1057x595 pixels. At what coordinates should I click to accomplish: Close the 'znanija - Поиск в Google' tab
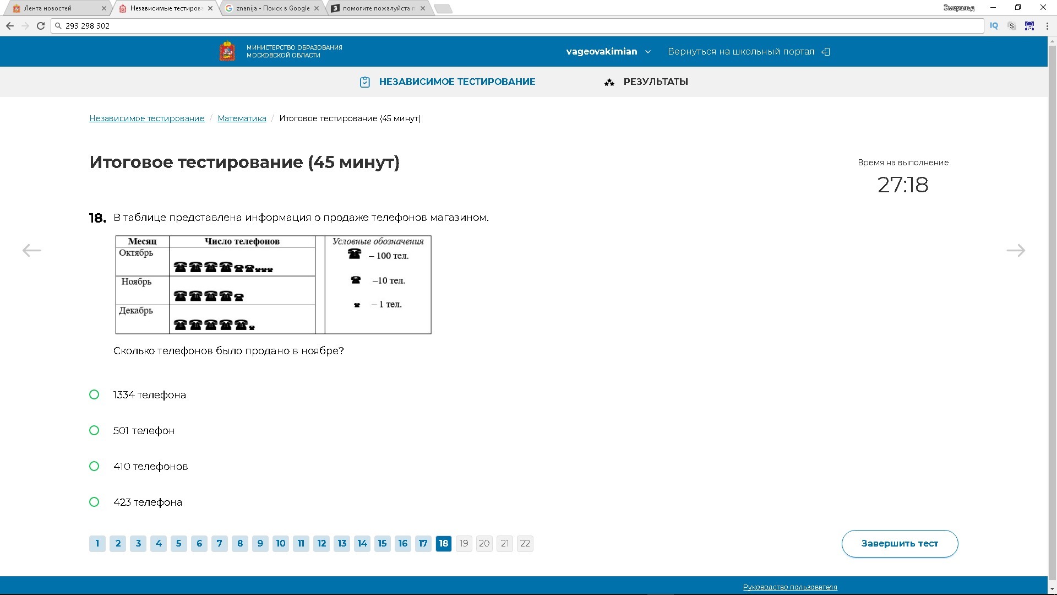pos(317,8)
